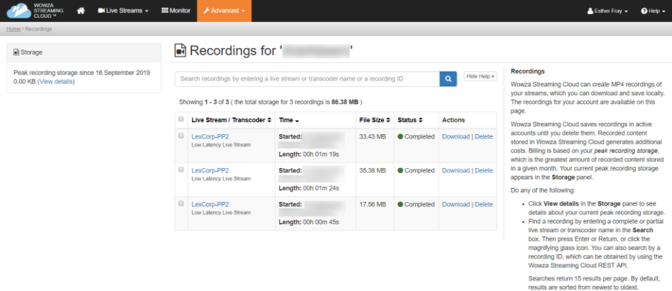
Task: Delete the 33.43 MB recording
Action: click(484, 137)
